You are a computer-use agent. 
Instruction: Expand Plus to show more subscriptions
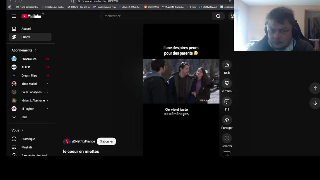(x=30, y=117)
